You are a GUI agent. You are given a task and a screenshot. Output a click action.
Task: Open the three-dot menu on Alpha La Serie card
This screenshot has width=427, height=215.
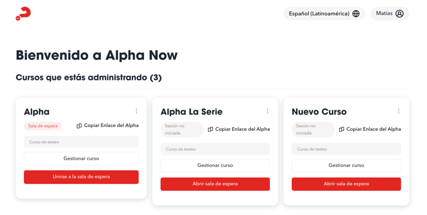tap(268, 111)
